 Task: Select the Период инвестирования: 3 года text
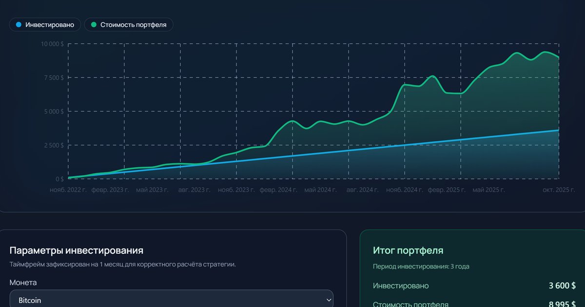coord(421,267)
